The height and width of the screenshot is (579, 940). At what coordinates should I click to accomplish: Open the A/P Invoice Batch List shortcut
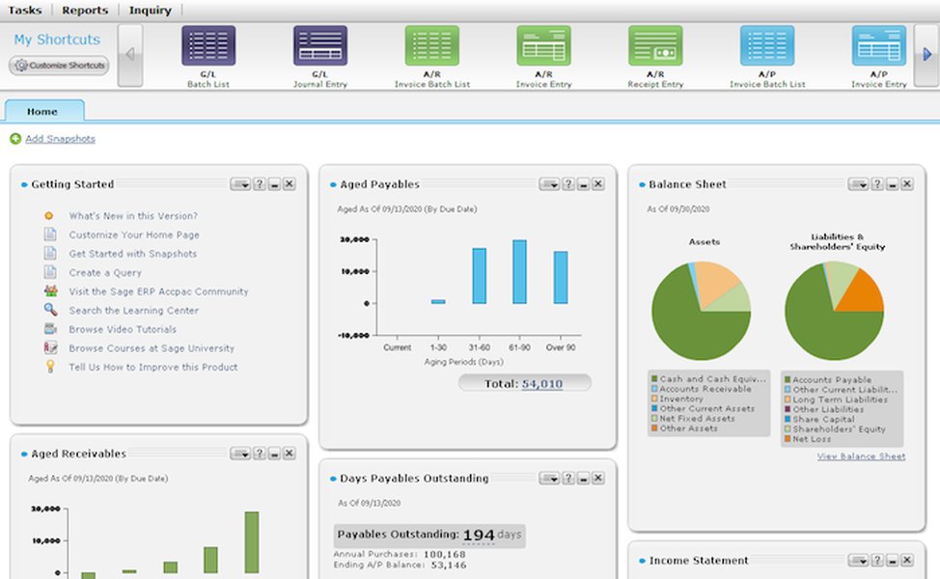tap(767, 45)
